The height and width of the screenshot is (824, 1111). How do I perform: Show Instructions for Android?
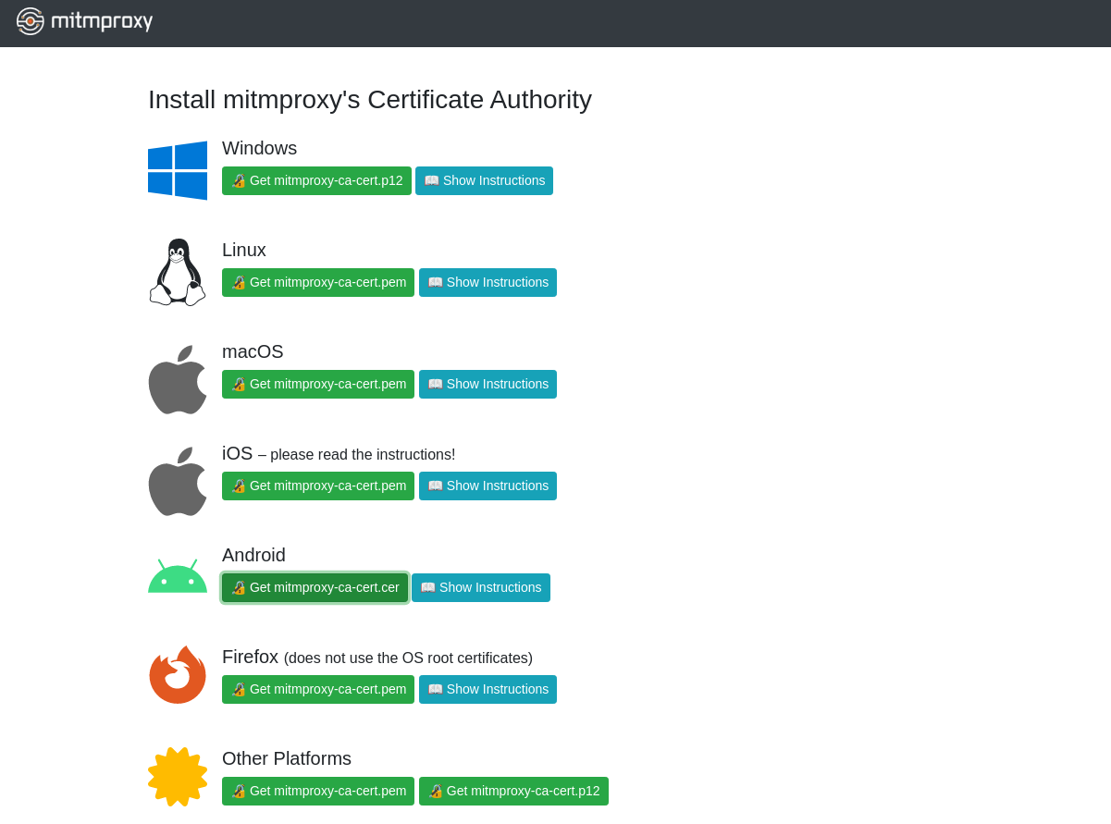click(481, 588)
